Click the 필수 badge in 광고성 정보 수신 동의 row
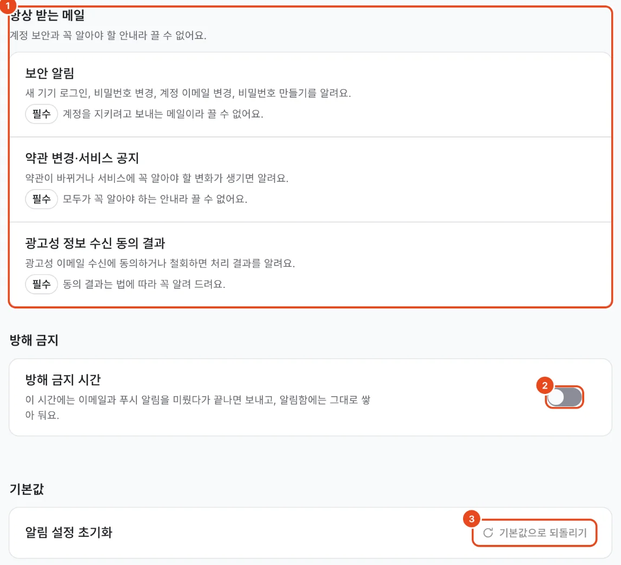The height and width of the screenshot is (565, 621). (42, 284)
